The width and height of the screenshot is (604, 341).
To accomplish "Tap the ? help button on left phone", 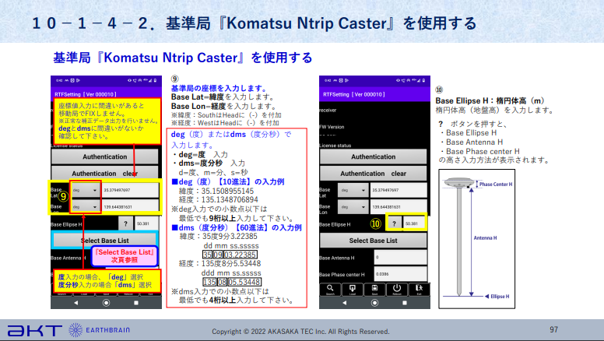I will coord(125,223).
